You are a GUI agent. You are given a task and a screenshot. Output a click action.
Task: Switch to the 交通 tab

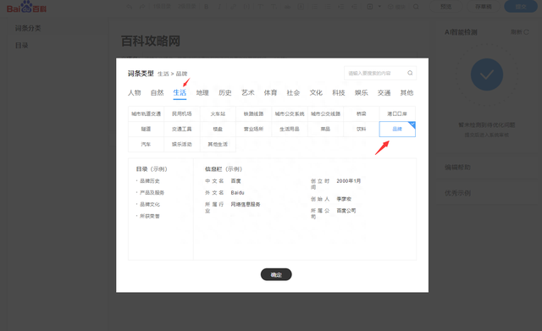tap(384, 92)
